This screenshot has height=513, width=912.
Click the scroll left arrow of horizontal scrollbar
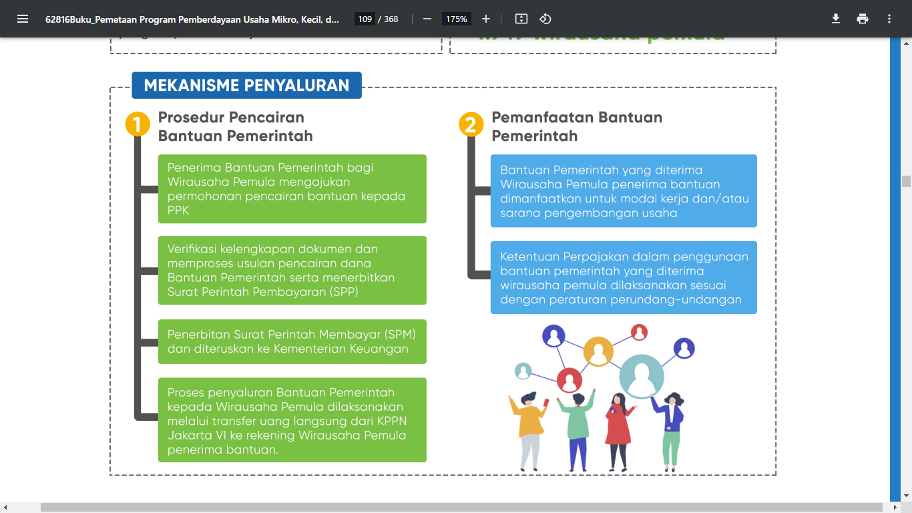(x=5, y=507)
